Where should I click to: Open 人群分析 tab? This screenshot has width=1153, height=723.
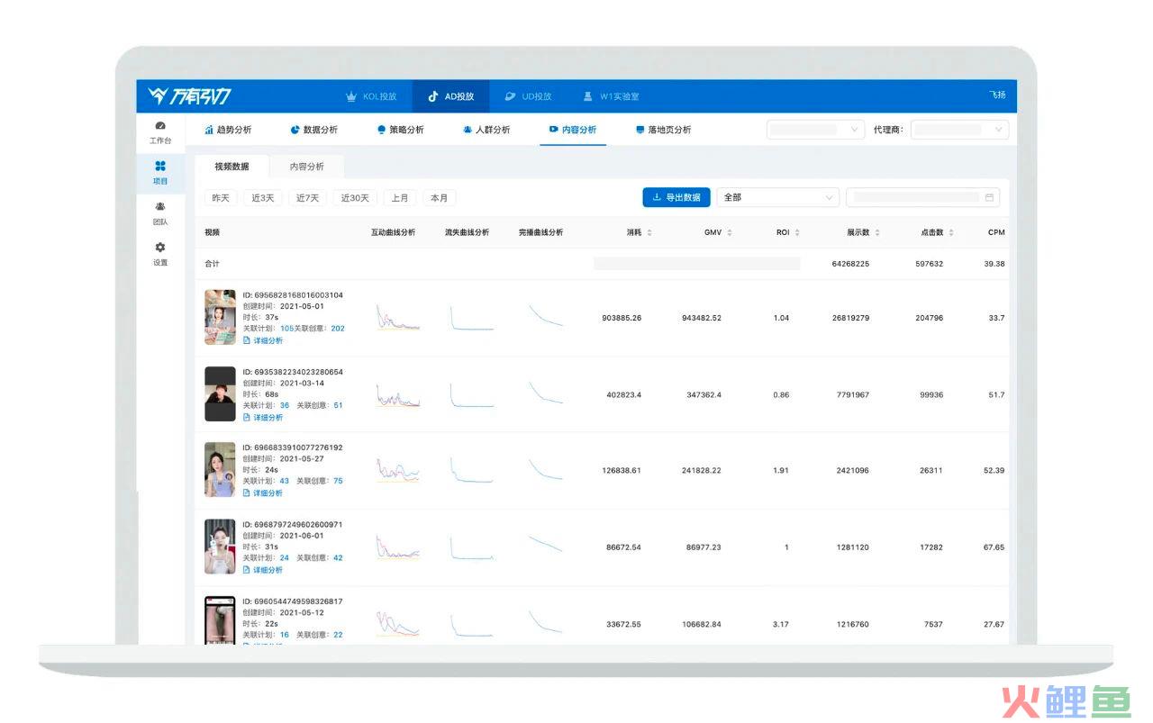pyautogui.click(x=486, y=130)
